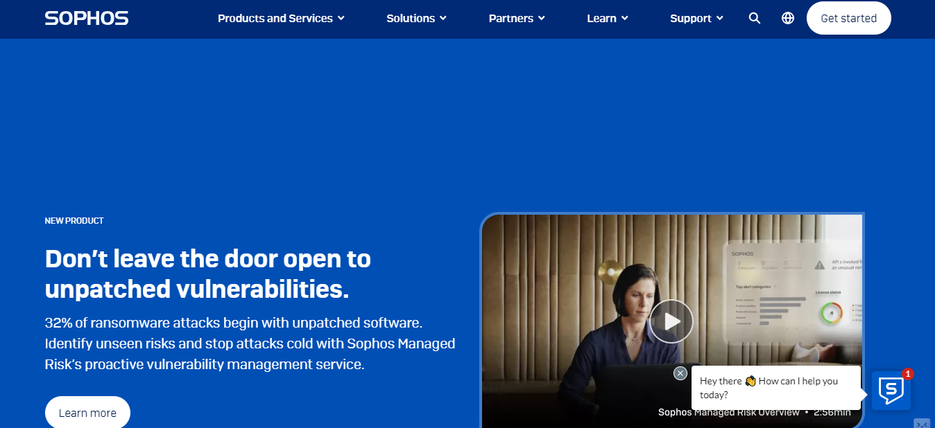This screenshot has width=935, height=428.
Task: Open the search magnifier icon
Action: [755, 18]
